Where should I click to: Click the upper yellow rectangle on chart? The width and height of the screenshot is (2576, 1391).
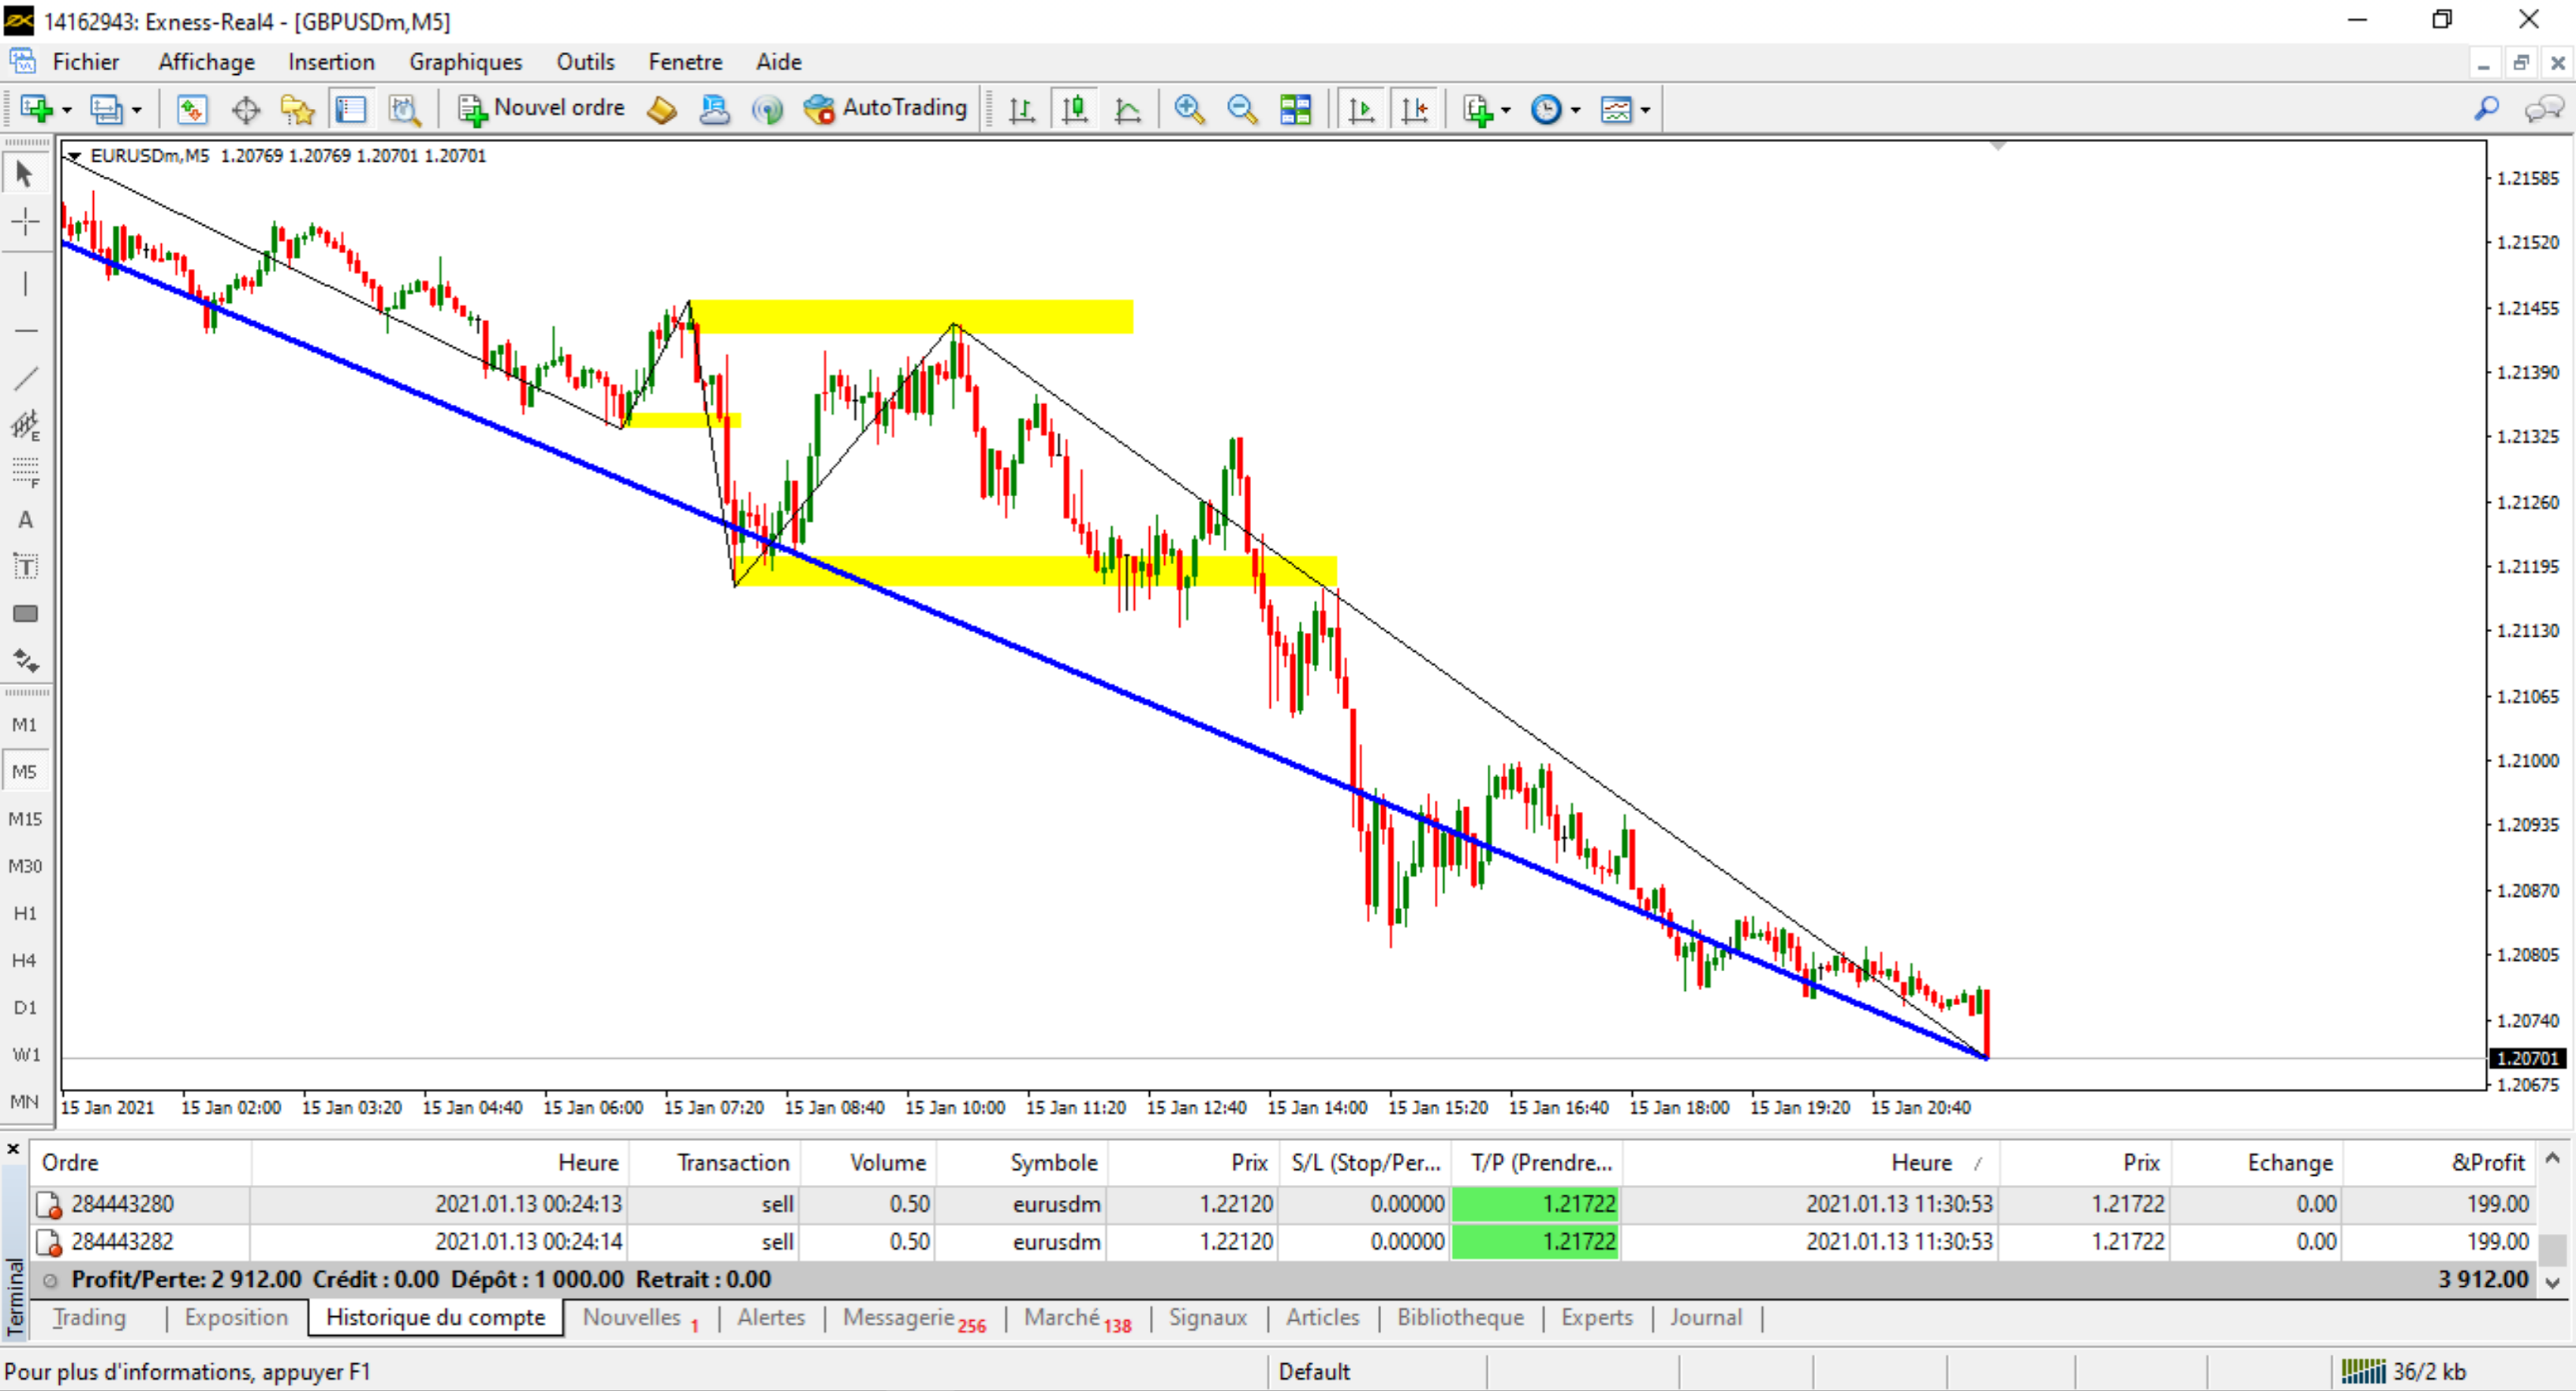click(x=910, y=316)
